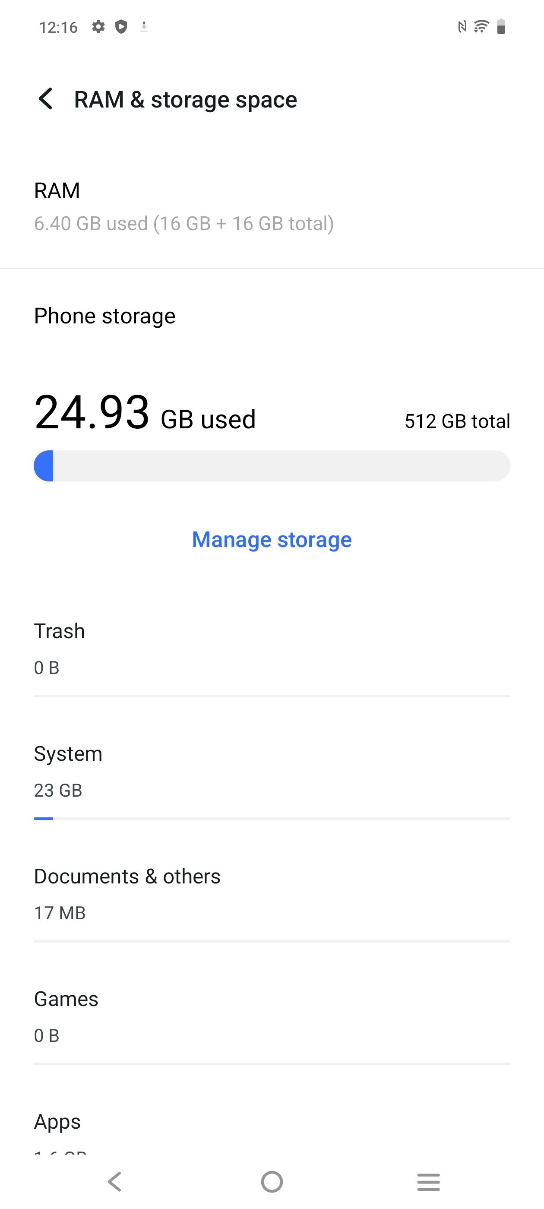Tap the download arrow status icon
This screenshot has width=544, height=1209.
coord(144,27)
